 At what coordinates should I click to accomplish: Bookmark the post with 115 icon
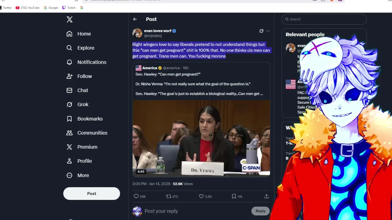click(x=234, y=196)
